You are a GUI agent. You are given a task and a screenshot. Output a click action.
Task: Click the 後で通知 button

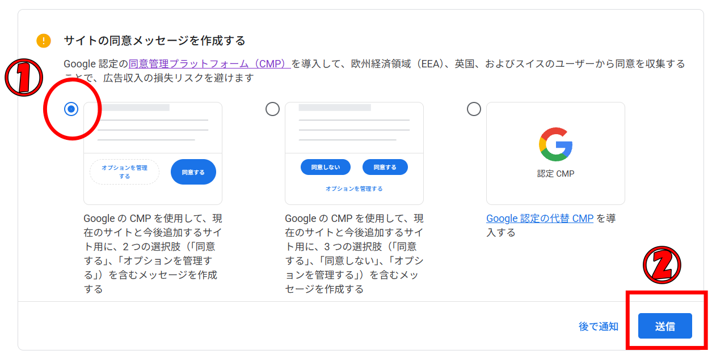tap(599, 327)
